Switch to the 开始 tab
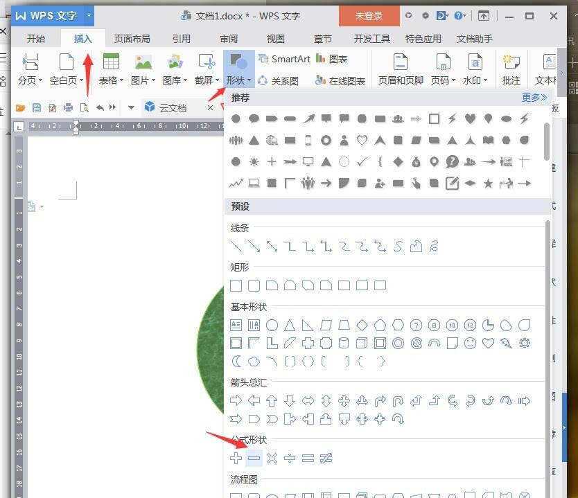 [x=36, y=39]
